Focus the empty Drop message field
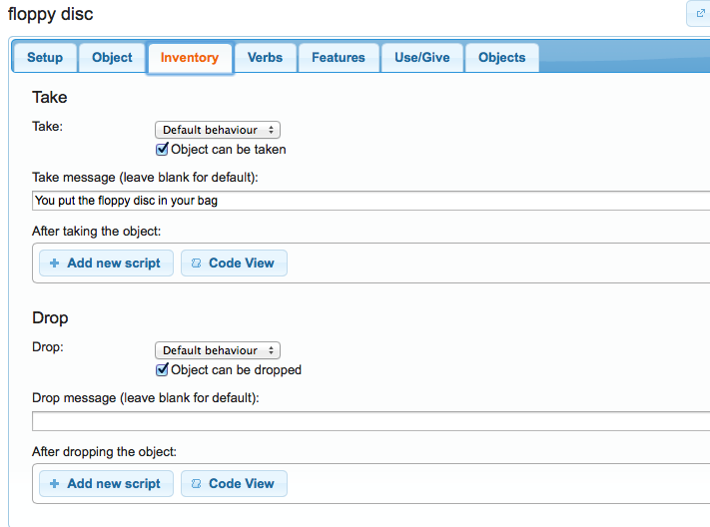710x527 pixels. coord(369,421)
